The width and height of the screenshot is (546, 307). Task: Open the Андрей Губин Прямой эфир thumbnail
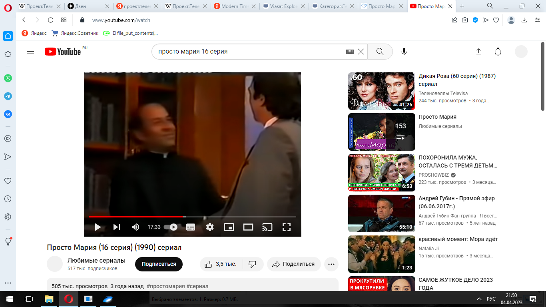click(x=382, y=213)
